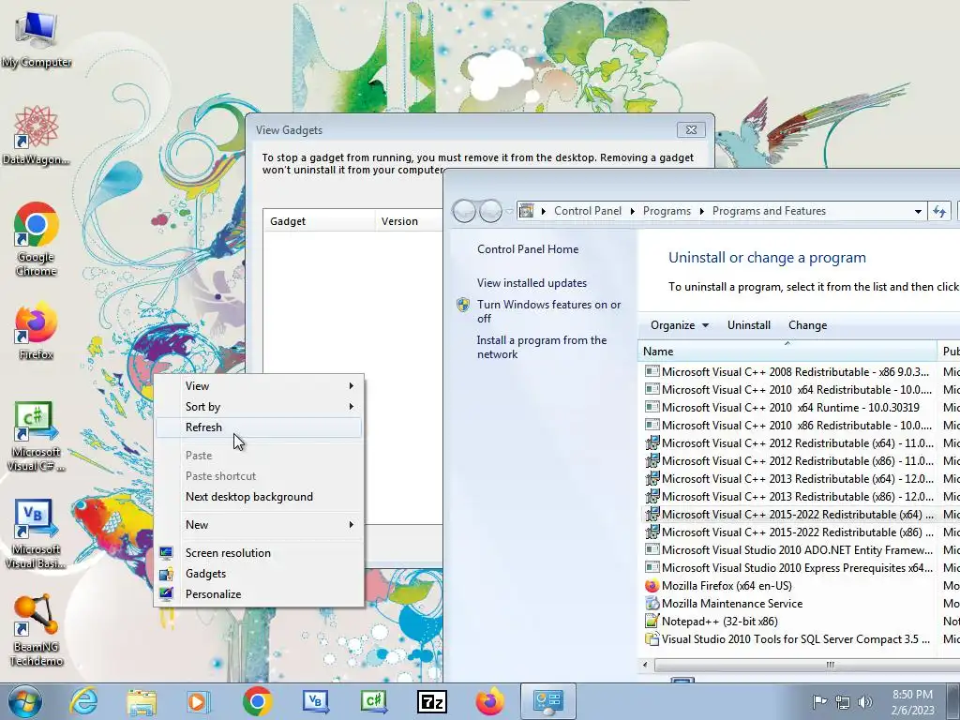Click the Refresh button in Programs and Features
This screenshot has width=960, height=720.
point(939,211)
